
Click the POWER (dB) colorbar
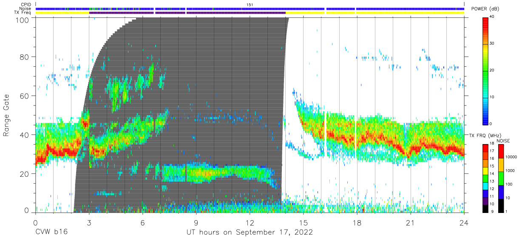pos(486,71)
